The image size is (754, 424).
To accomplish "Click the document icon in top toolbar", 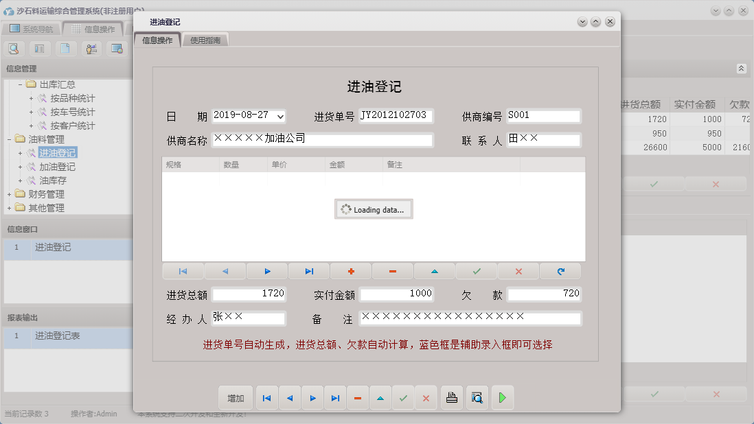I will (65, 49).
